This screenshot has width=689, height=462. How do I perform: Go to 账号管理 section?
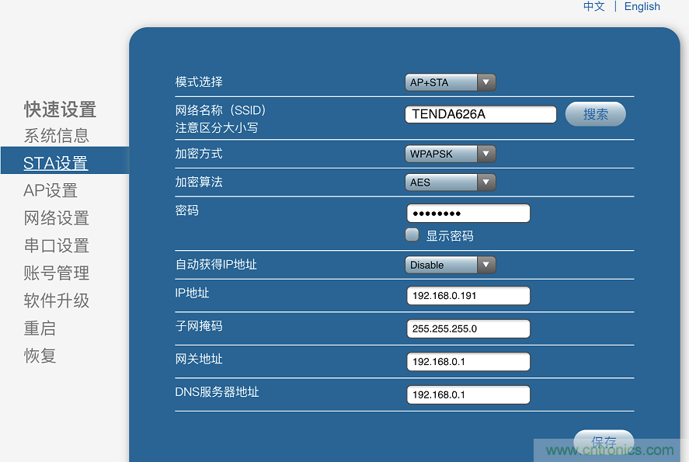(x=56, y=273)
